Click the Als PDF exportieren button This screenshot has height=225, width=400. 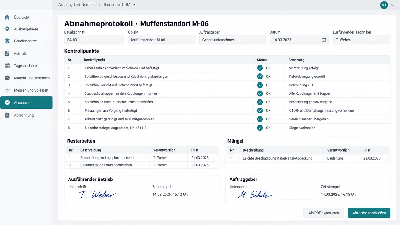click(324, 213)
